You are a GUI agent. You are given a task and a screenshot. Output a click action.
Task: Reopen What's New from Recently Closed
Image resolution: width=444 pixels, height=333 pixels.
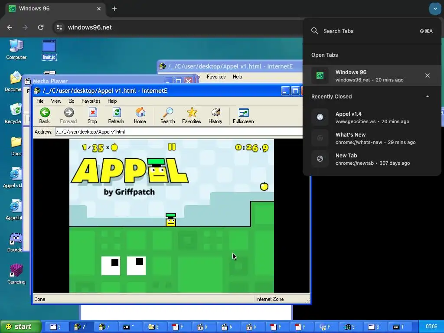point(372,138)
